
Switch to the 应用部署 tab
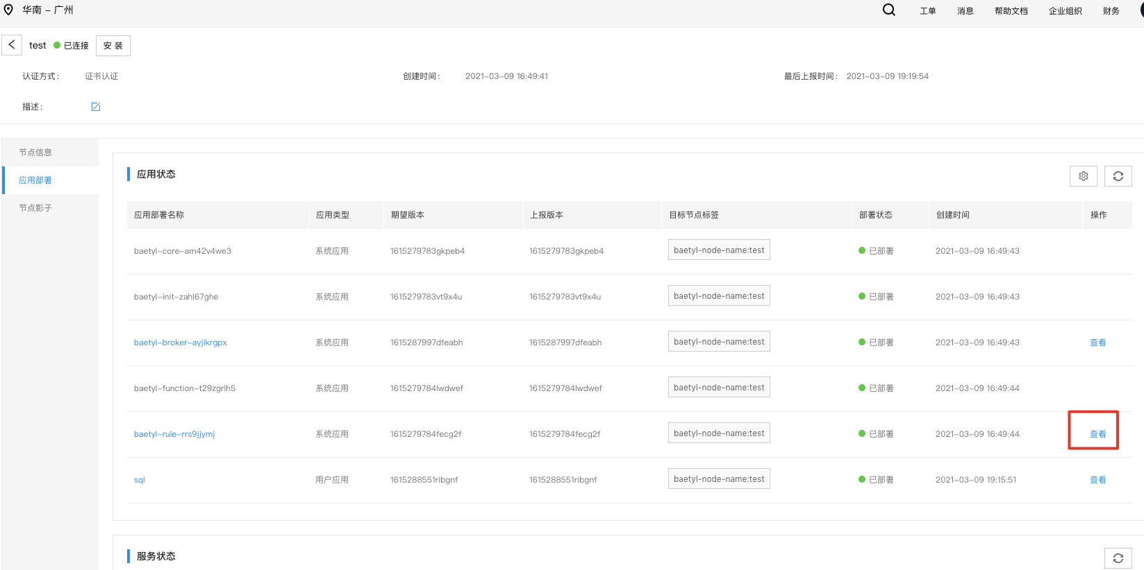50,180
